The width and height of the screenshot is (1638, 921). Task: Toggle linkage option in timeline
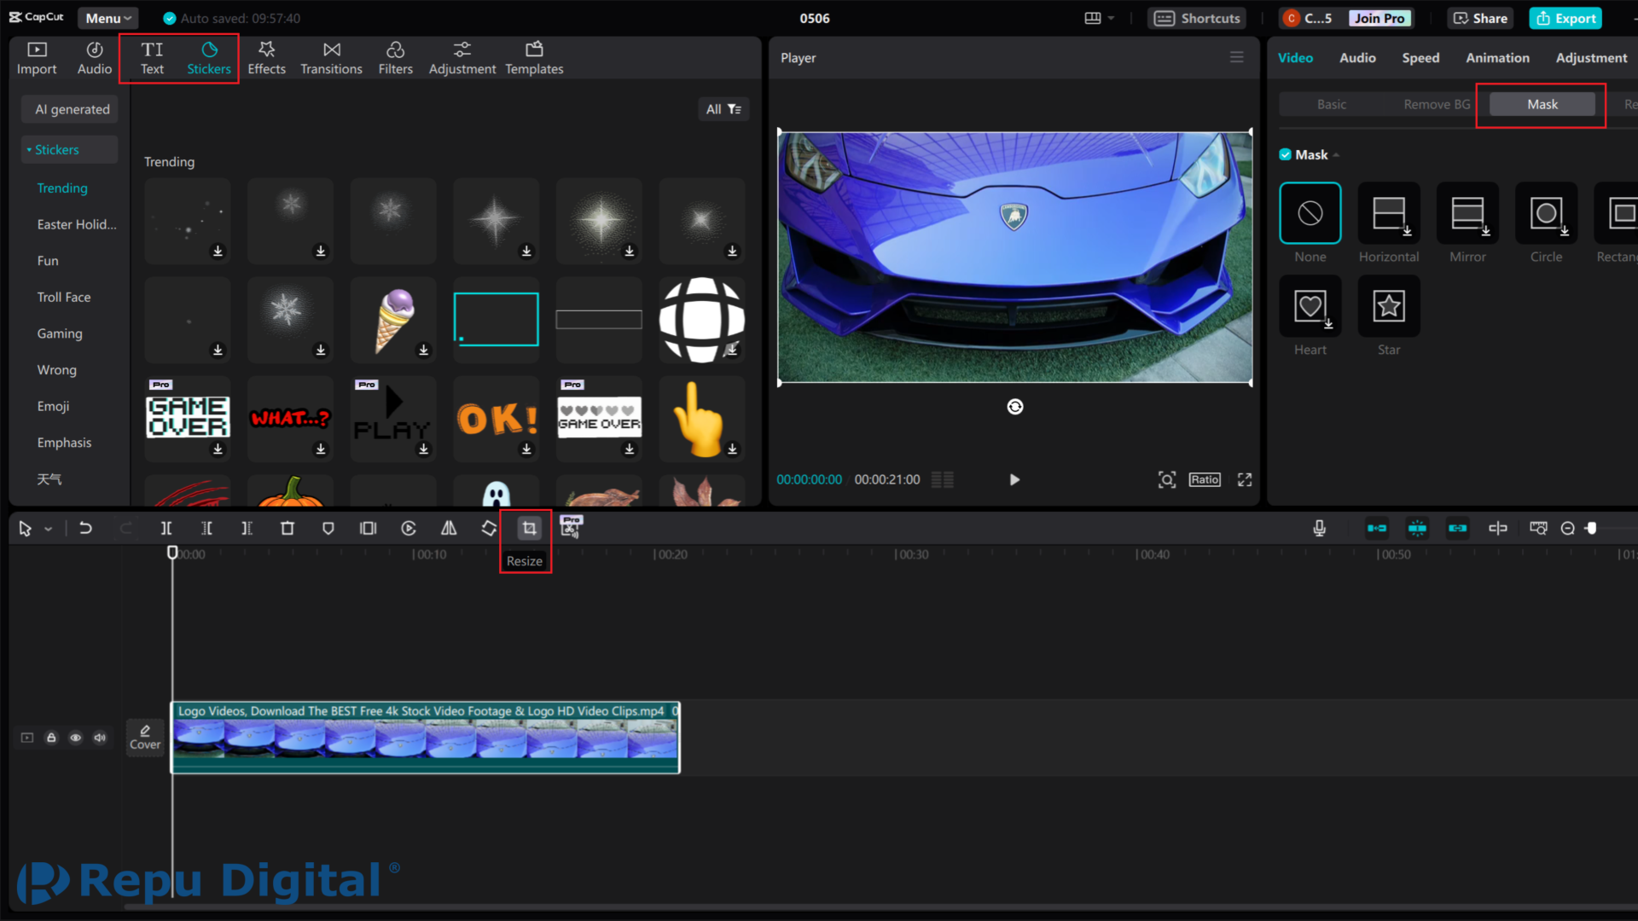coord(1458,529)
